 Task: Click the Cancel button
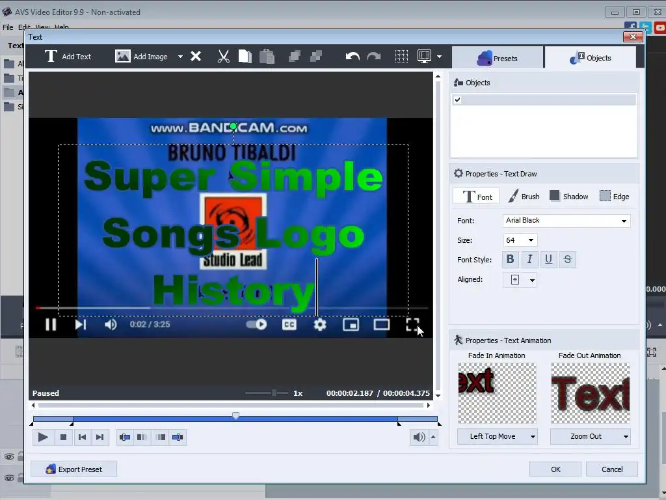pyautogui.click(x=612, y=469)
